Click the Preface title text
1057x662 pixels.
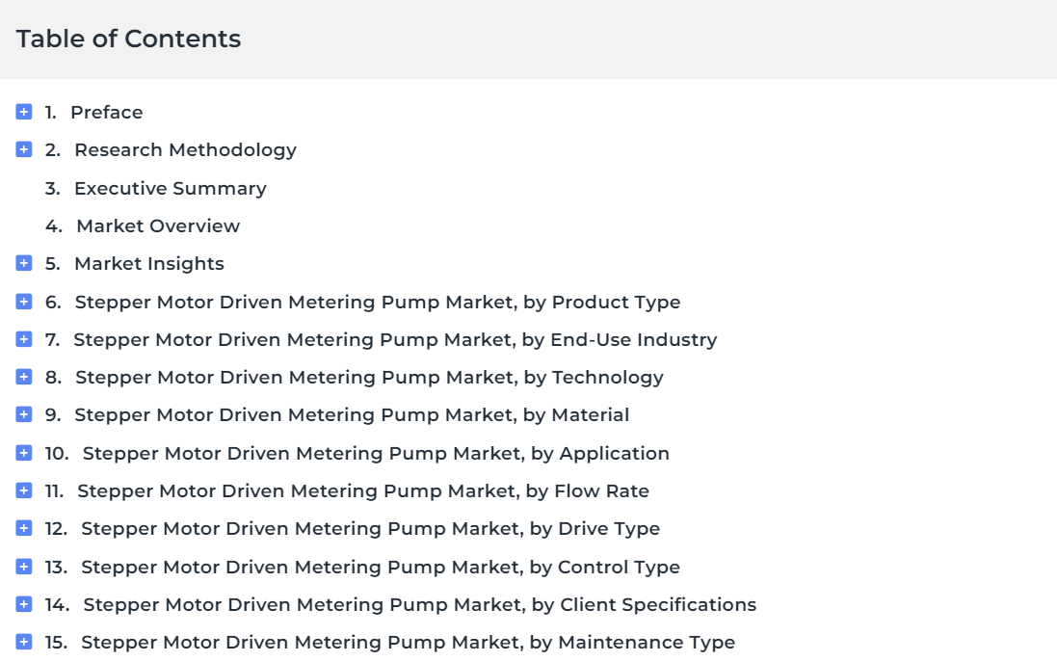point(107,112)
